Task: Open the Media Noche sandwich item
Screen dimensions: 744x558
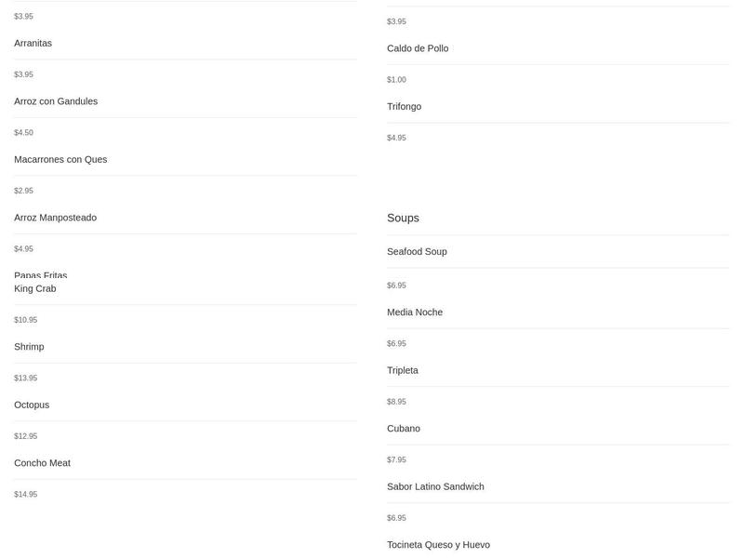Action: [x=415, y=312]
